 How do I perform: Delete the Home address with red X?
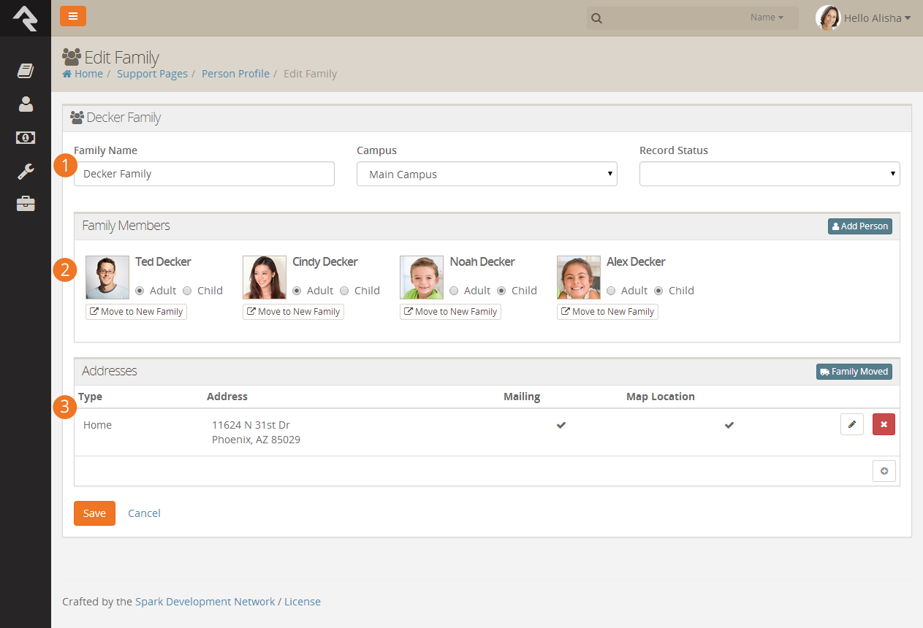pyautogui.click(x=884, y=424)
